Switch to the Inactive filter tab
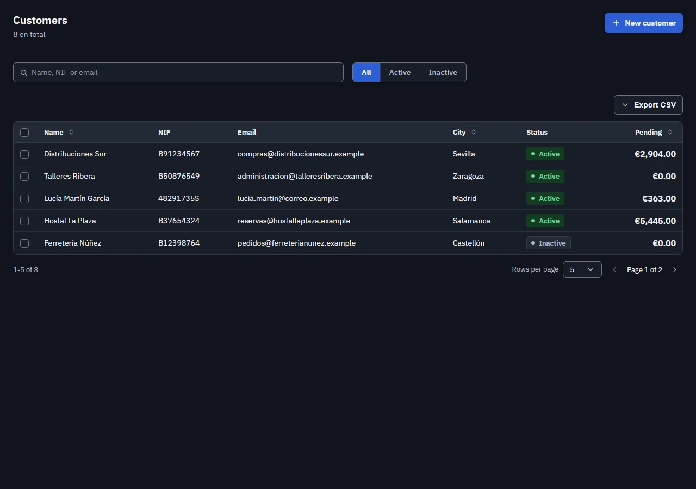Screen dimensions: 696x489 pyautogui.click(x=443, y=72)
